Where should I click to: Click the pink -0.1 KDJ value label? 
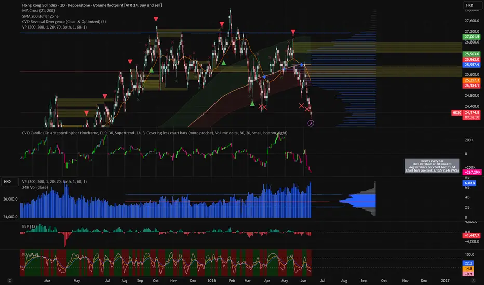(468, 274)
